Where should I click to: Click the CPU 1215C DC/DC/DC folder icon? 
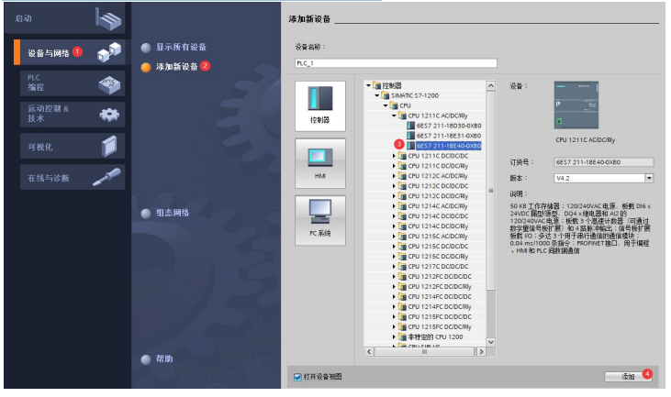pos(402,246)
